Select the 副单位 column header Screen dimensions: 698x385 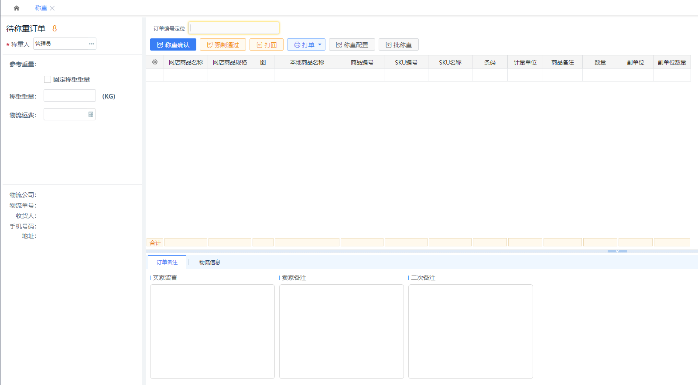[636, 62]
